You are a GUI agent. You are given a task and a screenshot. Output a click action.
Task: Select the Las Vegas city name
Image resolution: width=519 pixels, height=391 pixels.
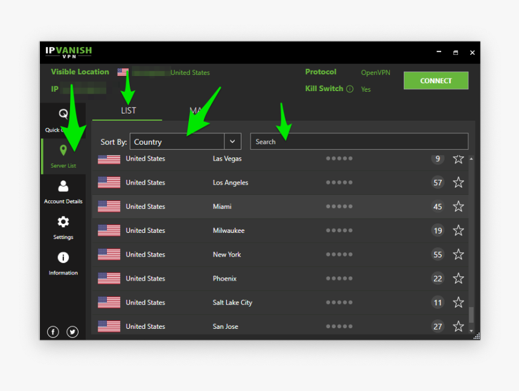tap(227, 159)
